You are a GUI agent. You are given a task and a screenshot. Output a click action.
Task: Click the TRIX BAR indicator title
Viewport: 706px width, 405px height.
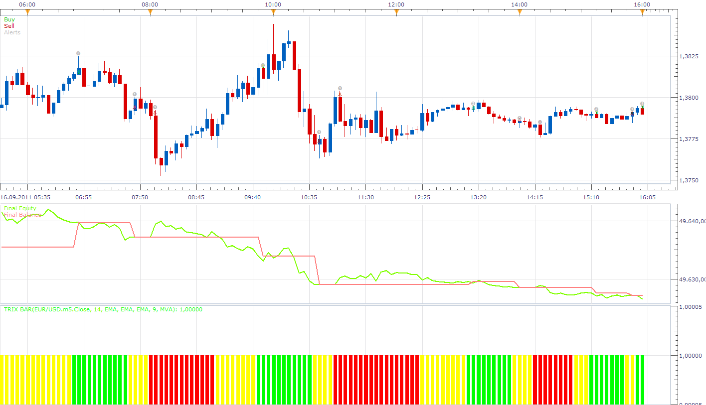coord(103,309)
